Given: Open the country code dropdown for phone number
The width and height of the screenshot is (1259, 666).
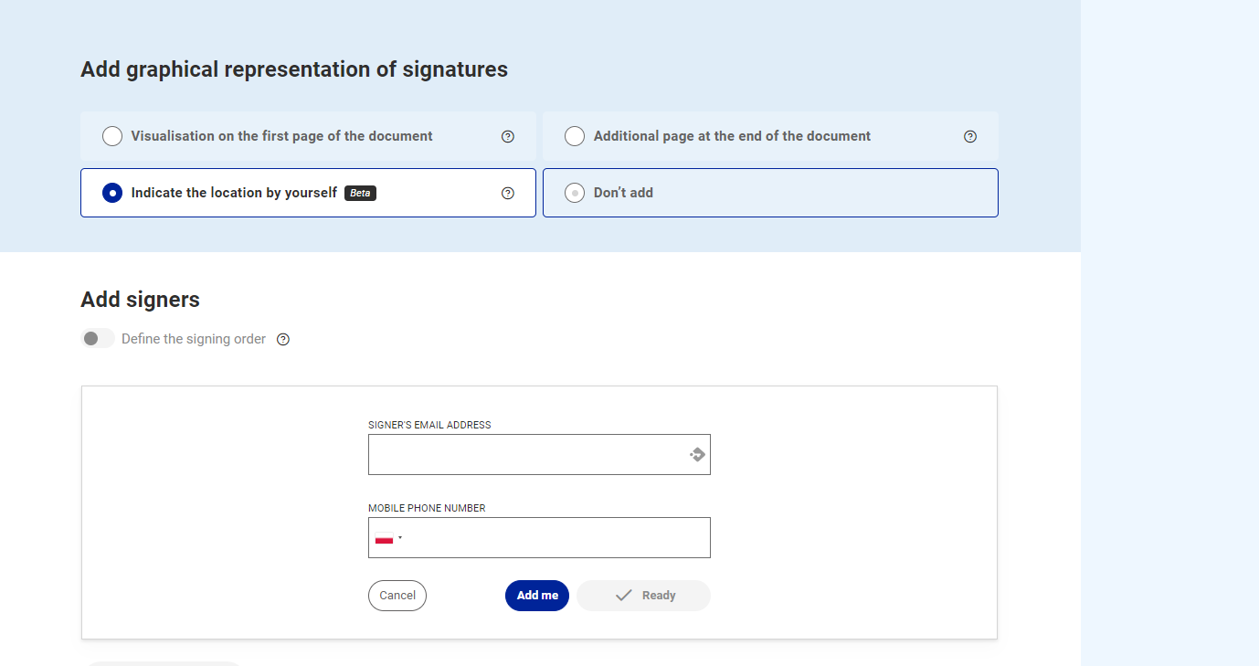Looking at the screenshot, I should tap(388, 537).
